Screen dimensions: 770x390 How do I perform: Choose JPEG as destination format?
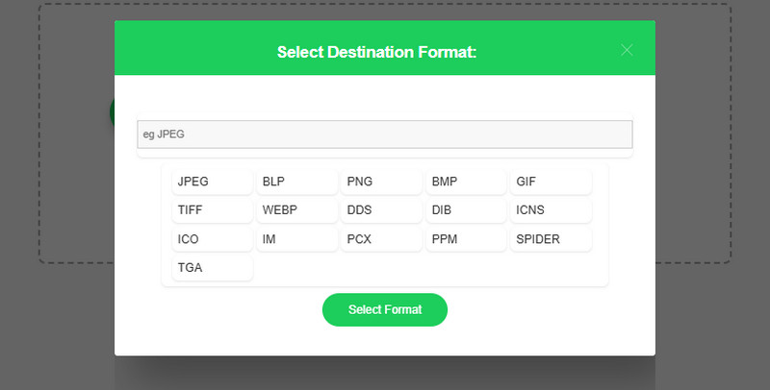pos(212,182)
